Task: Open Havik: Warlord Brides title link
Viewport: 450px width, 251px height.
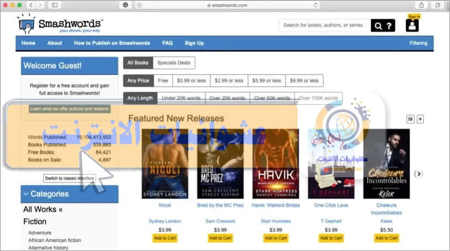Action: point(276,205)
